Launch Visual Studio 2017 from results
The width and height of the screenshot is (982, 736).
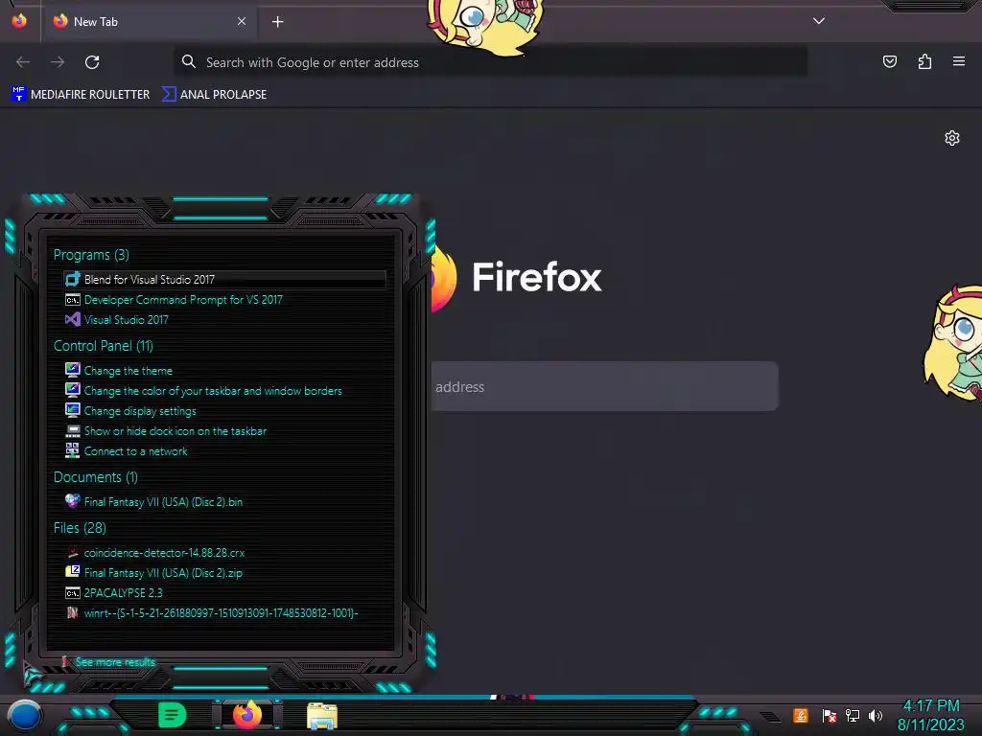click(x=126, y=320)
